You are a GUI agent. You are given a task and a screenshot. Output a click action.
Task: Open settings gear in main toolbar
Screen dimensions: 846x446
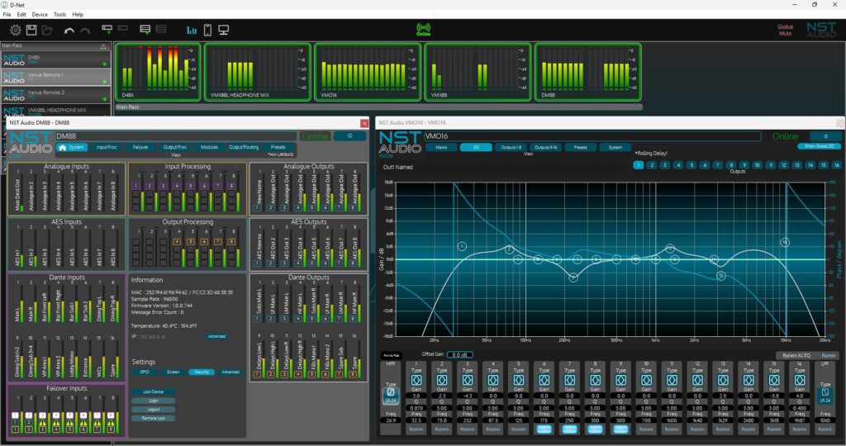coord(15,31)
